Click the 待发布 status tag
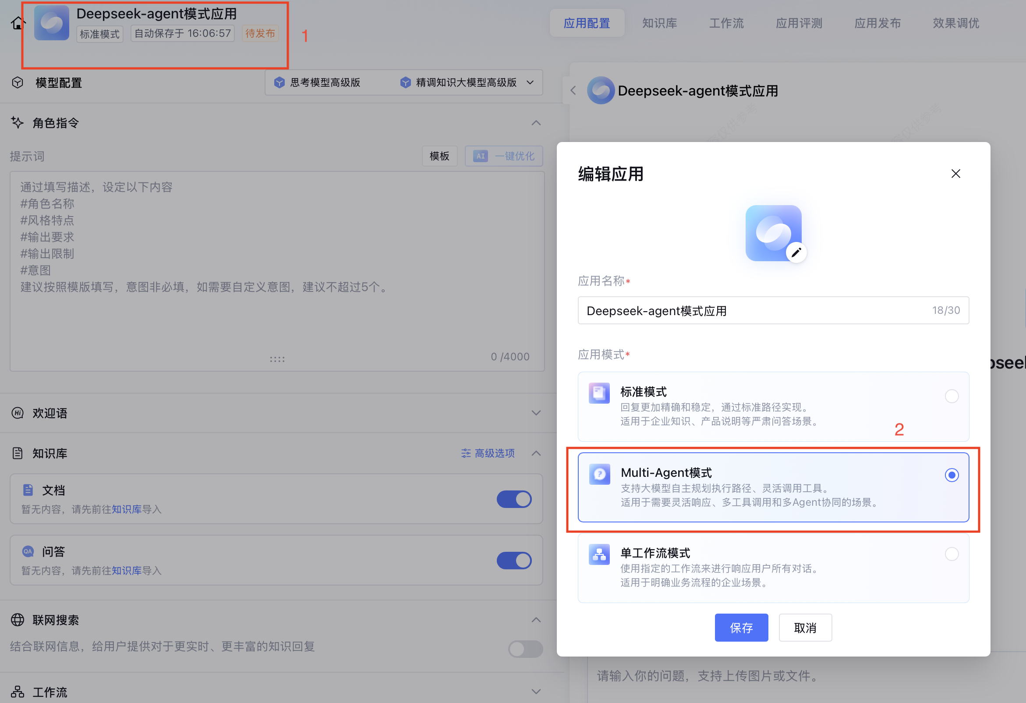This screenshot has height=703, width=1026. pos(260,33)
